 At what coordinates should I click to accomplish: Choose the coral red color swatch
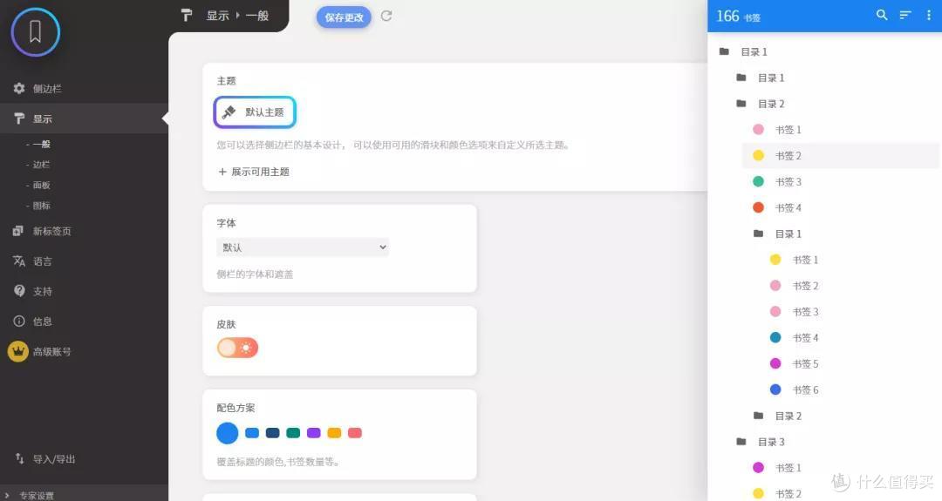click(x=355, y=432)
